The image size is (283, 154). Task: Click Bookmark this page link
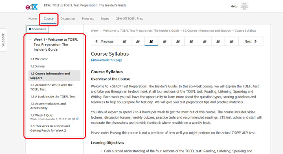pyautogui.click(x=107, y=60)
